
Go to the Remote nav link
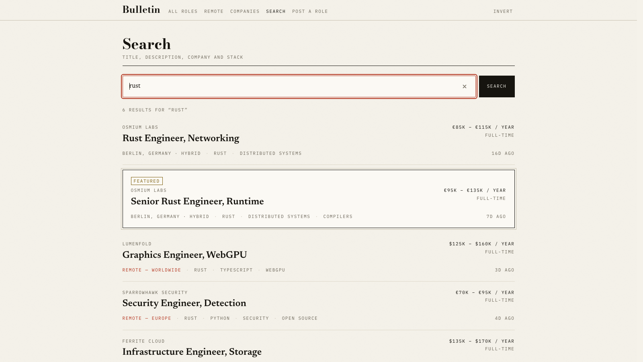click(x=214, y=12)
